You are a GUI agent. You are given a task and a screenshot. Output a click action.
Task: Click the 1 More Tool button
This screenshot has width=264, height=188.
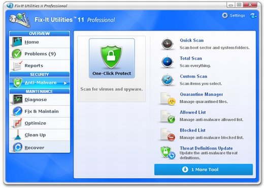tap(204, 169)
